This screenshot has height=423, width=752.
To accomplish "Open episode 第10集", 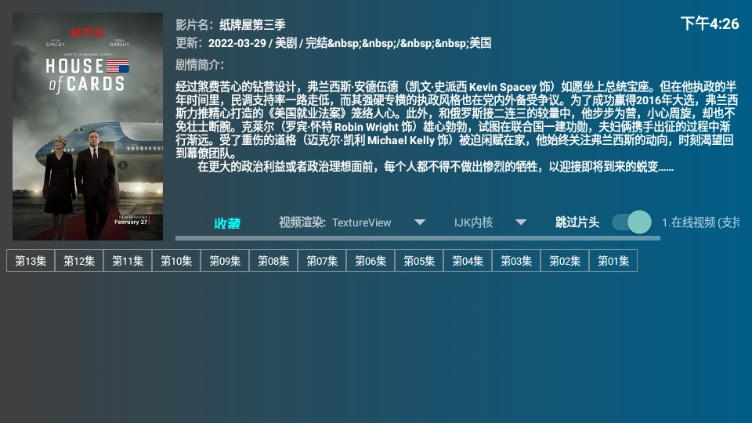I will click(x=176, y=262).
